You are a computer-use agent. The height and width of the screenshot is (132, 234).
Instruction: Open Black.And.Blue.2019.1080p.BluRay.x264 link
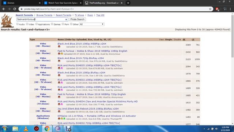81,73
